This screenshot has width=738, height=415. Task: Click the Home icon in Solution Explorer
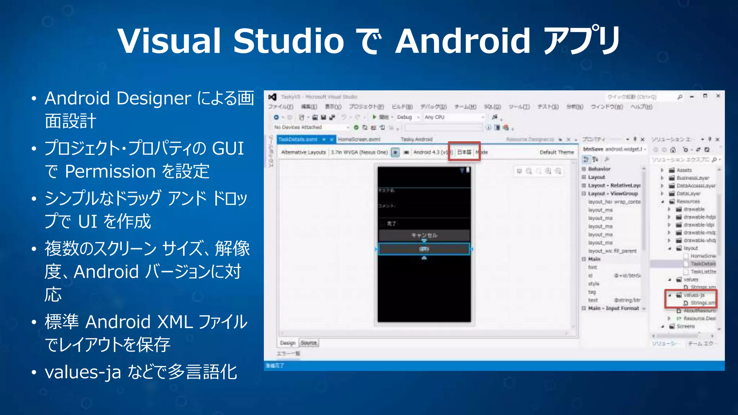point(673,150)
